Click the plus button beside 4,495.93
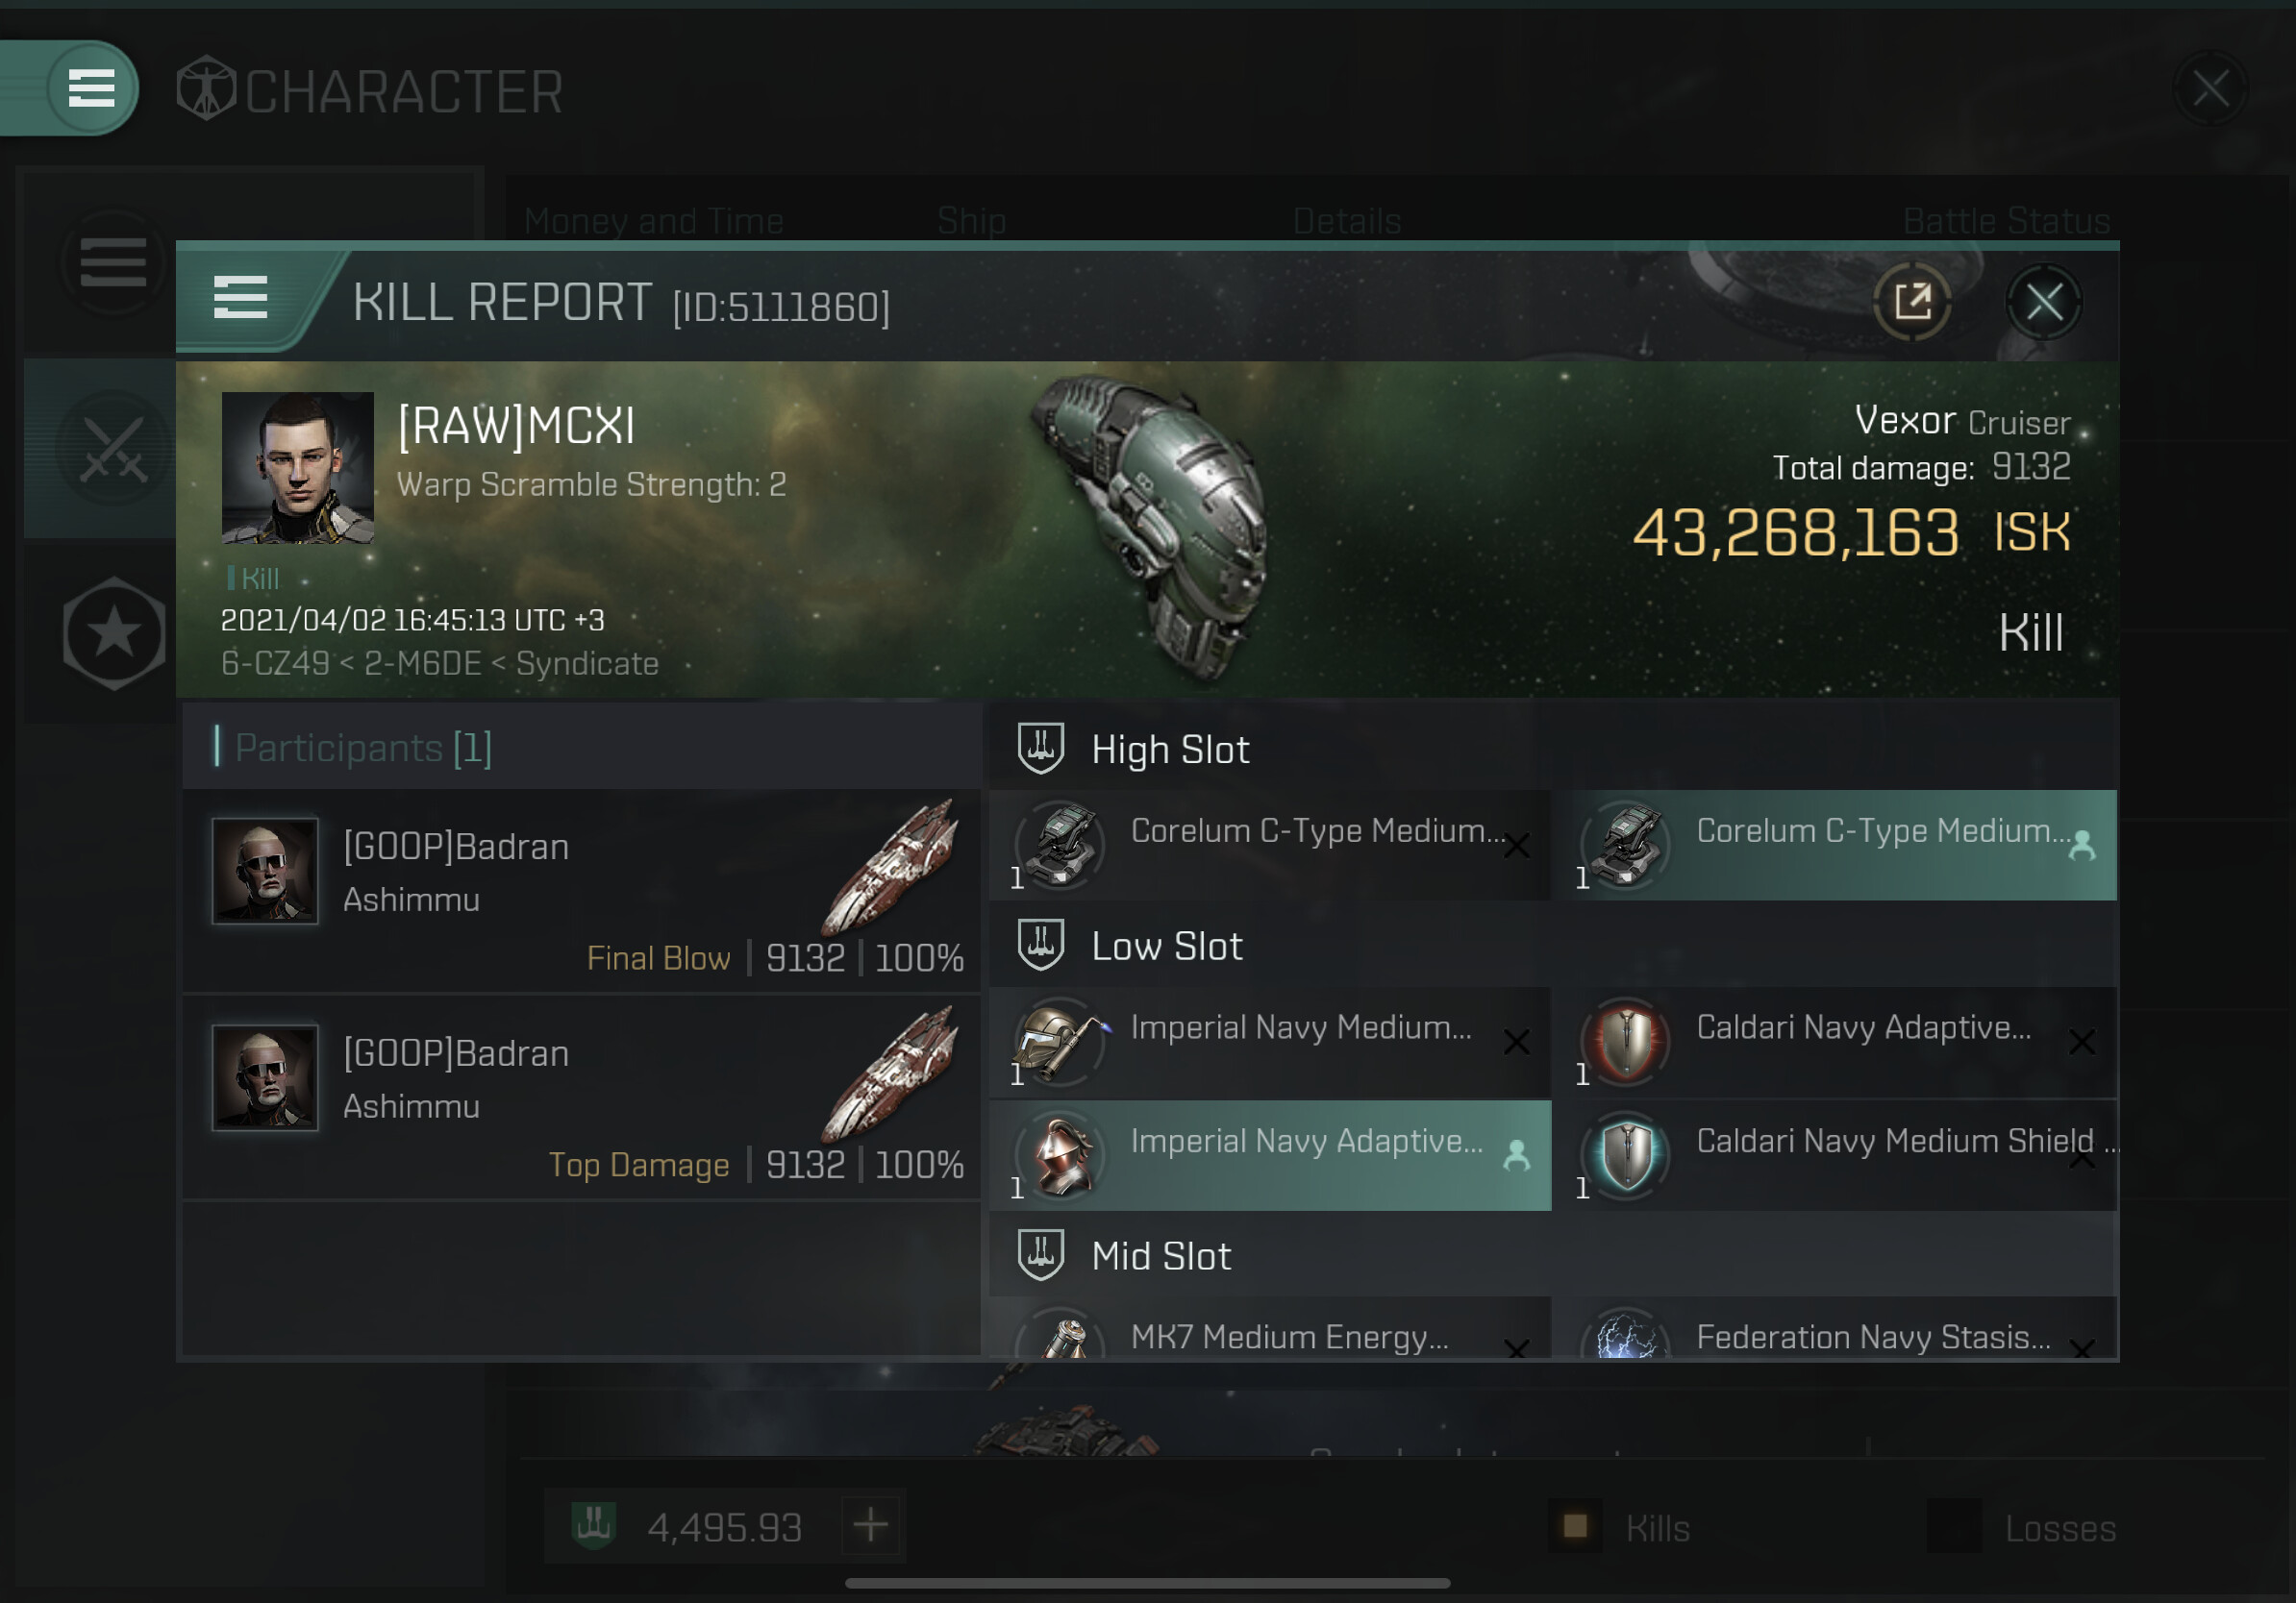 pos(870,1526)
